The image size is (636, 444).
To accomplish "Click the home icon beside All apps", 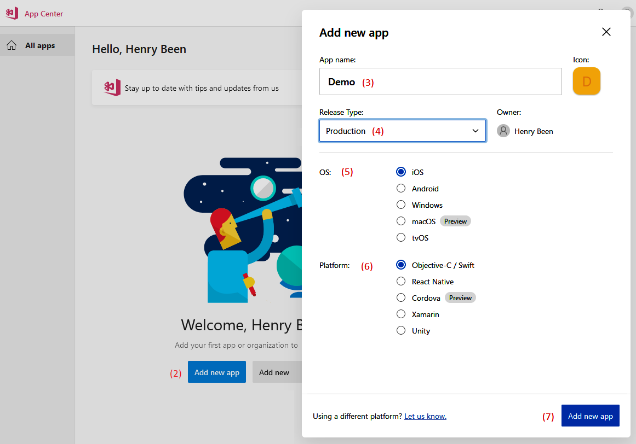I will pyautogui.click(x=12, y=45).
